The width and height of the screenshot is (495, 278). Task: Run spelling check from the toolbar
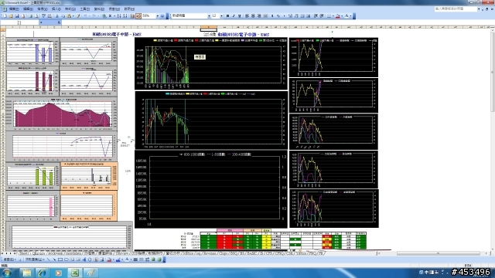click(x=43, y=15)
